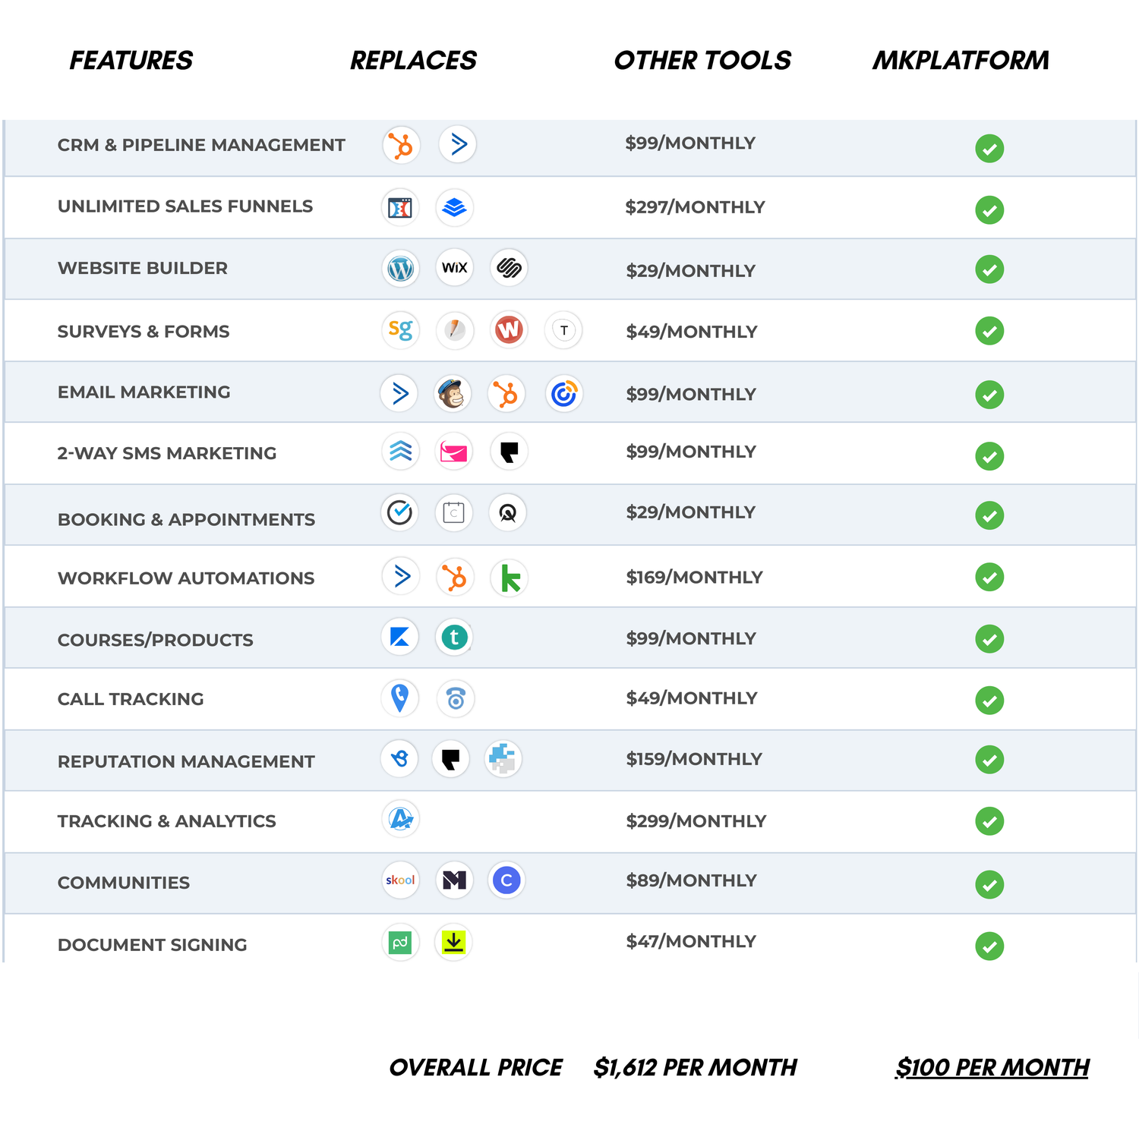Click the ClickFunnels icon in Sales Funnels row

coord(399,207)
